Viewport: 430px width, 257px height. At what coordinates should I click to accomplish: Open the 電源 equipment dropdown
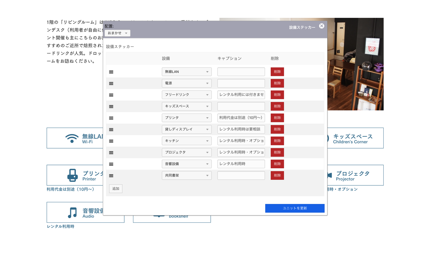(186, 83)
